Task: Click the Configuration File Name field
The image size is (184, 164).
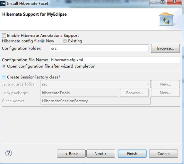Action: pos(115,60)
